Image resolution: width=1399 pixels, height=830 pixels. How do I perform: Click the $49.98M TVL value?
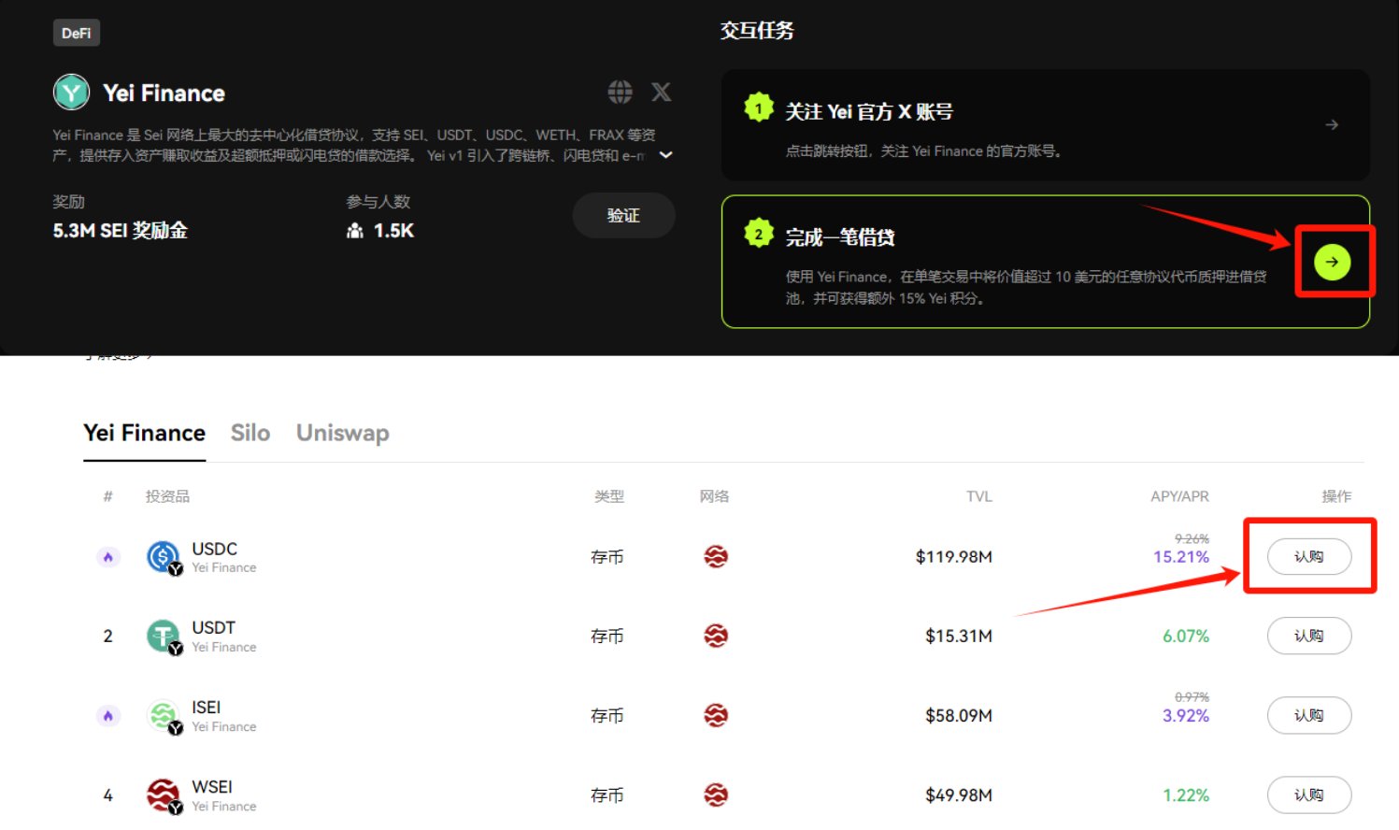[958, 795]
